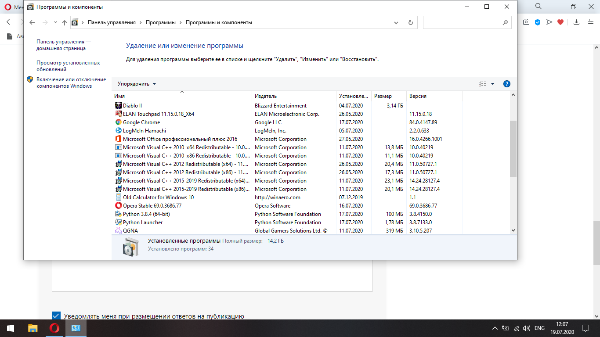
Task: Toggle the notify me about replies checkbox
Action: click(x=56, y=316)
